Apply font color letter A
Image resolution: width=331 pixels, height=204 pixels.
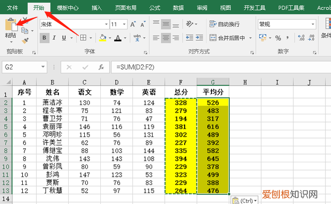pos(118,38)
